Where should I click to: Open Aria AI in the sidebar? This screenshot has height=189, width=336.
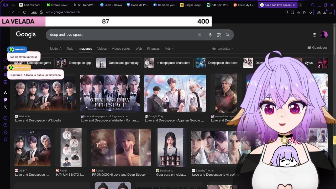pyautogui.click(x=5, y=93)
